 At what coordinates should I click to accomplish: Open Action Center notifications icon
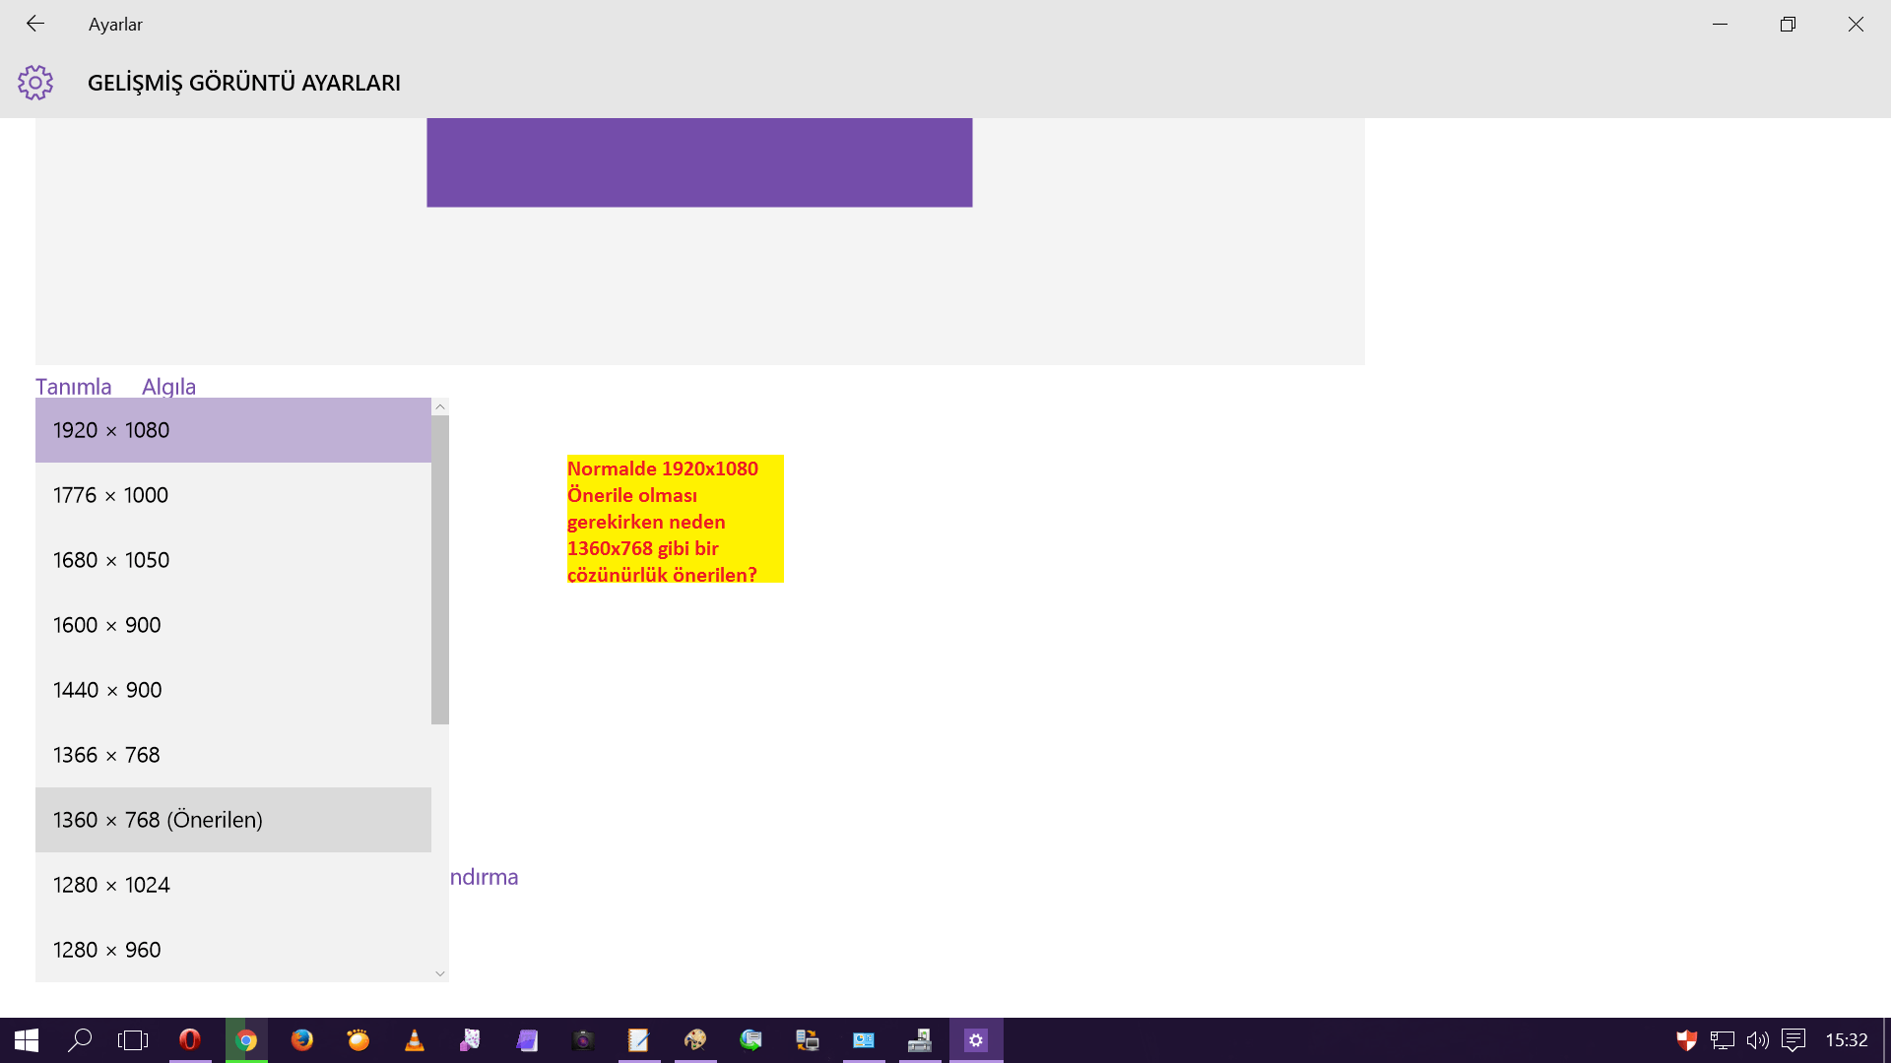(1793, 1040)
